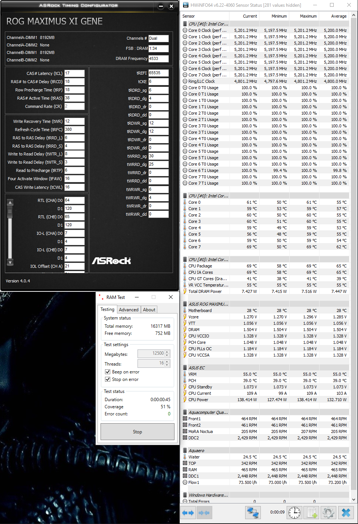Click the Sensor column header
The width and height of the screenshot is (358, 524).
[205, 16]
